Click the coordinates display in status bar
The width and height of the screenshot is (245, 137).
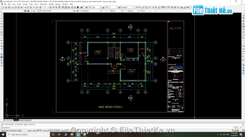tap(14, 131)
